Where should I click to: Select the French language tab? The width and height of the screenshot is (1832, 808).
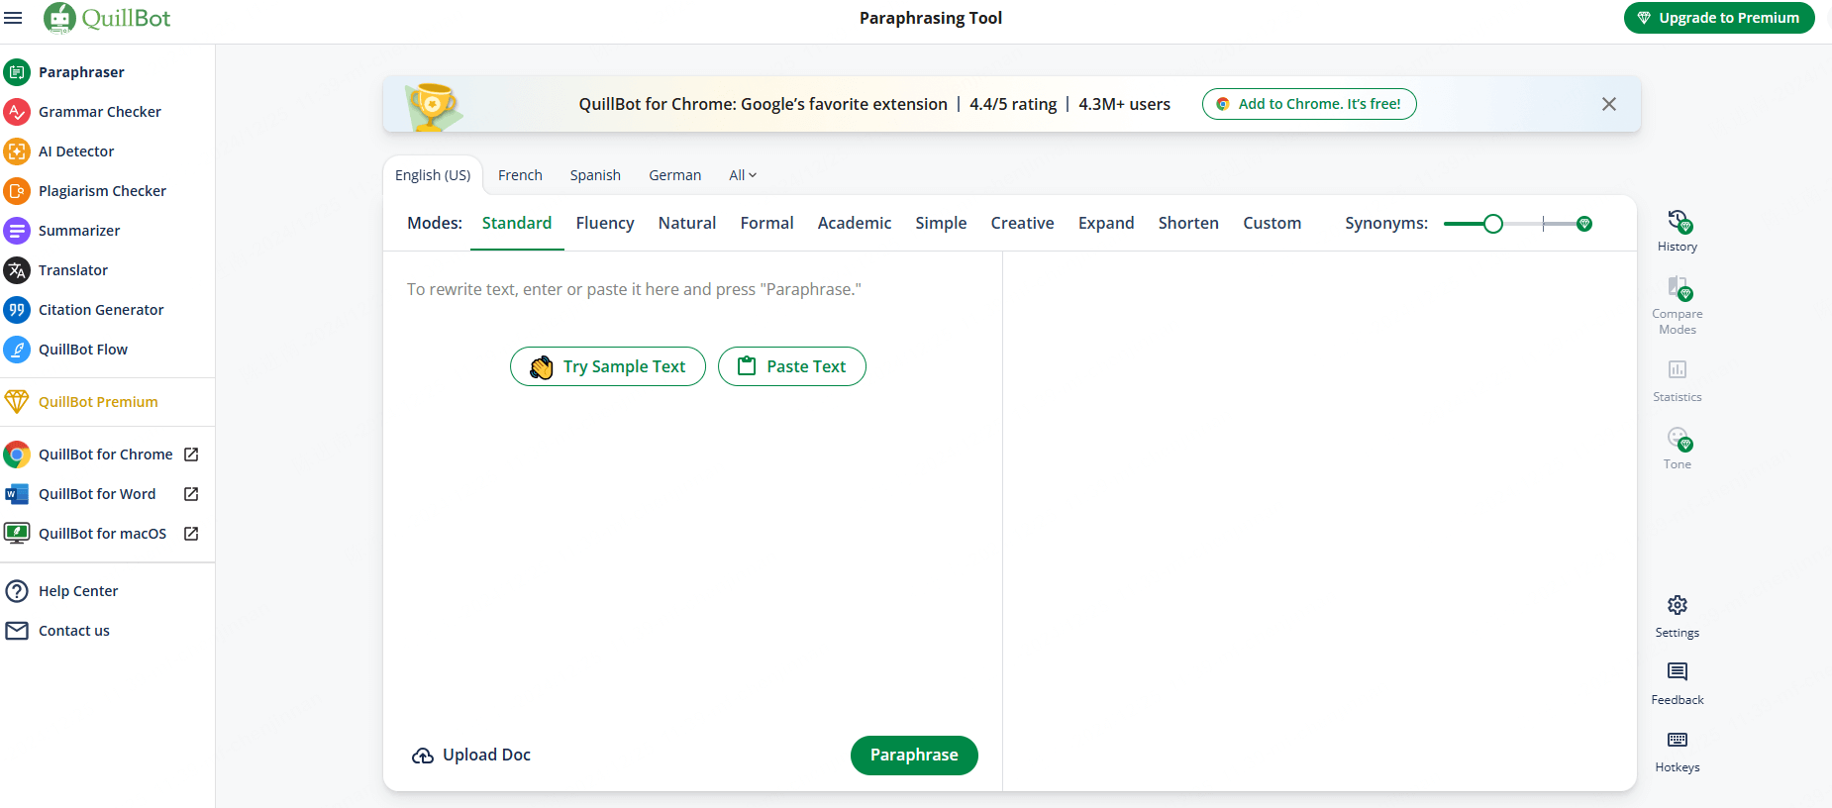[520, 175]
